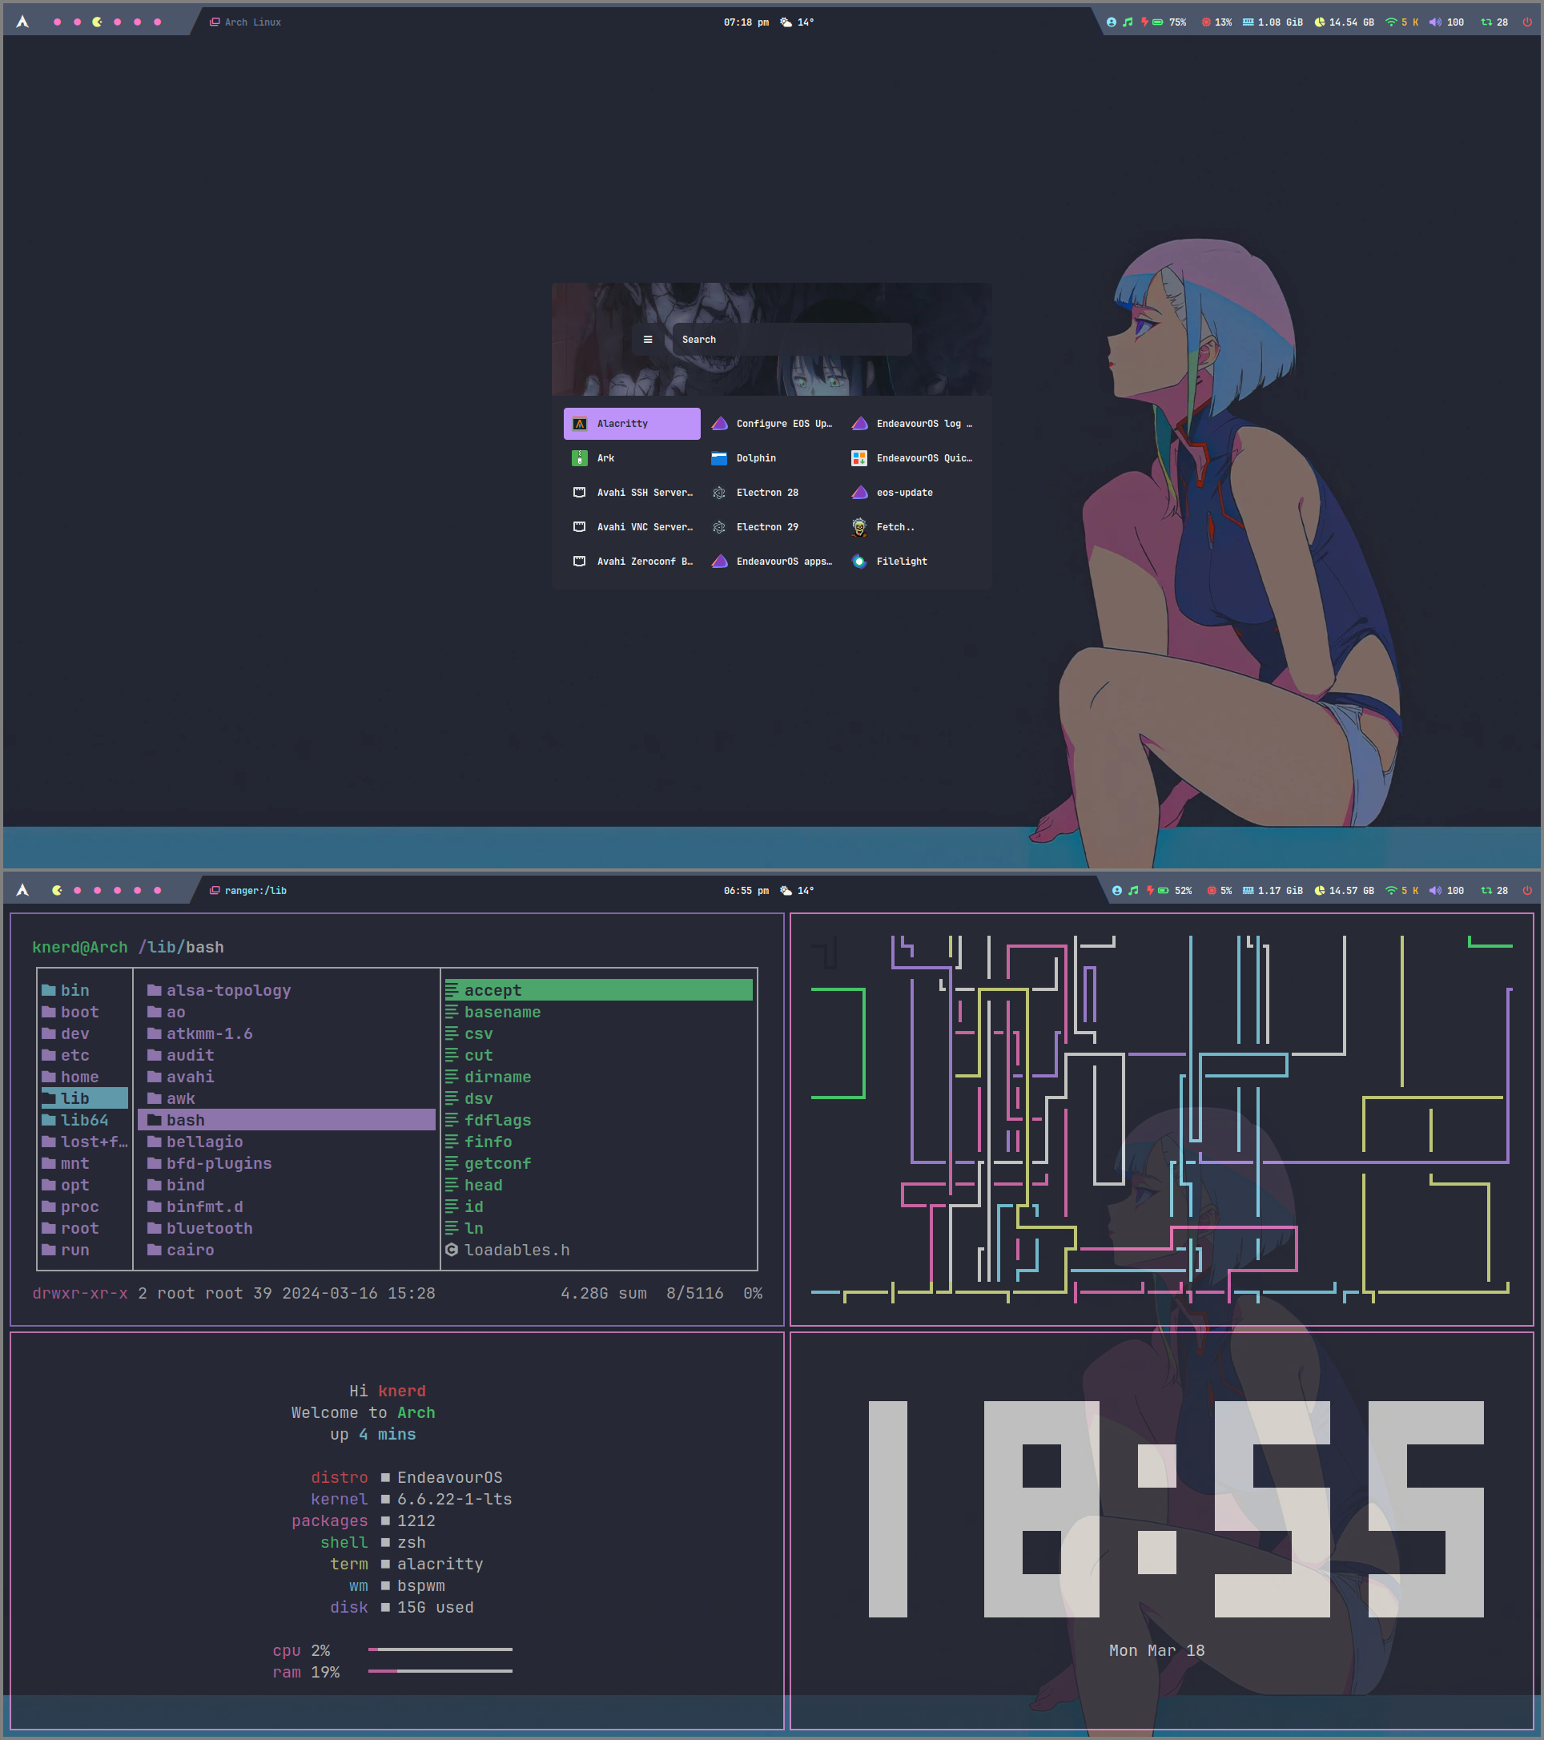This screenshot has width=1544, height=1740.
Task: Select the accept file in ranger
Action: click(598, 990)
